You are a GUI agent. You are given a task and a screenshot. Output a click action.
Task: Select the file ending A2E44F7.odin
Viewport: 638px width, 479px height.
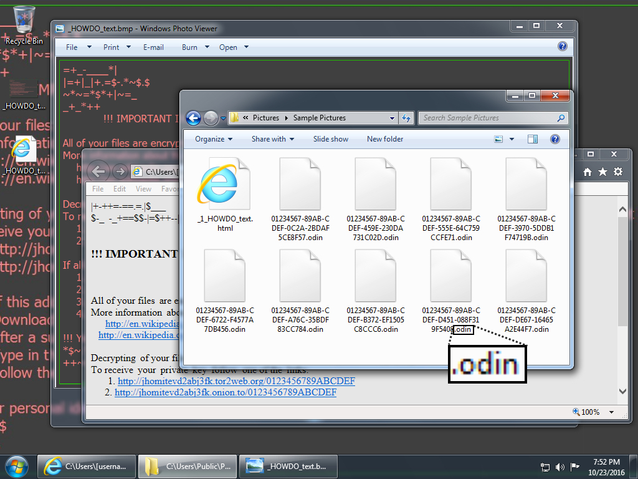[x=526, y=291]
